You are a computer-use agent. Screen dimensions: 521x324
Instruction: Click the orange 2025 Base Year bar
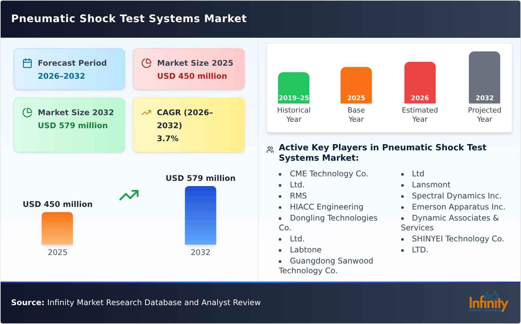356,85
